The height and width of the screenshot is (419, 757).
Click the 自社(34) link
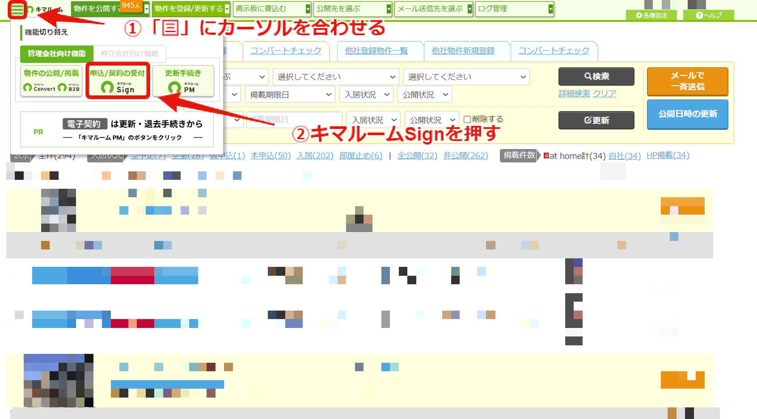(x=625, y=156)
